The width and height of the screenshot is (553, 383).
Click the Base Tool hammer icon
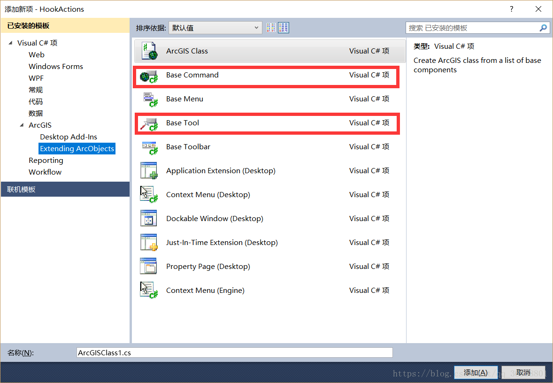149,124
